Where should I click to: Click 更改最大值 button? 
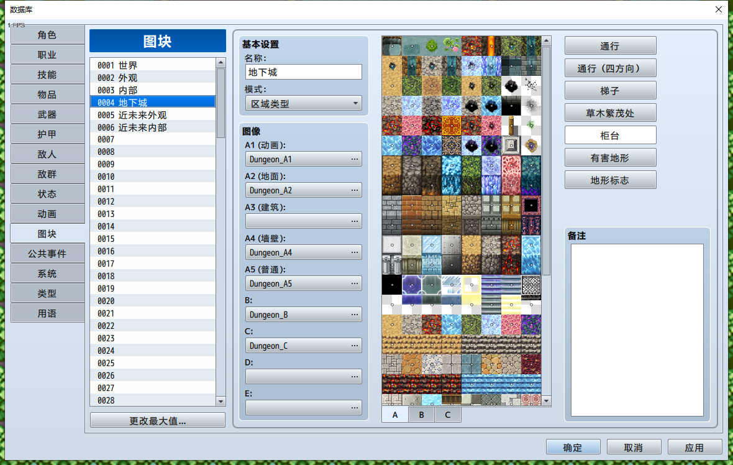[x=158, y=421]
